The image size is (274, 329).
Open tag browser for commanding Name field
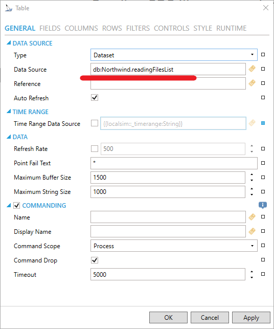click(x=252, y=217)
